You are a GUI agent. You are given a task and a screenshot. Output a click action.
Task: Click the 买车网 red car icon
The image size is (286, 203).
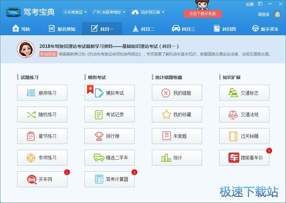point(32,179)
